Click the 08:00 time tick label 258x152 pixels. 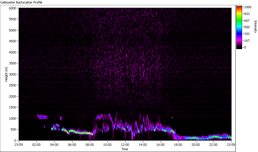click(90, 145)
